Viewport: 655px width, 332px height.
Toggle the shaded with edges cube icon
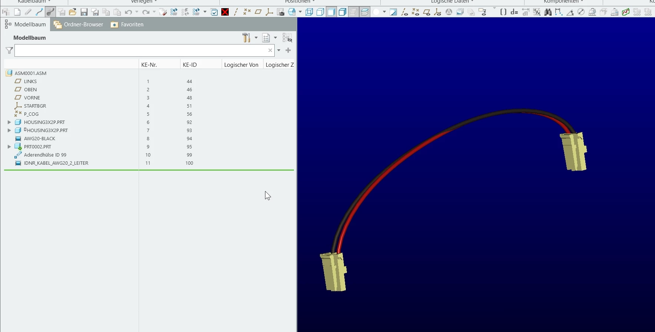pyautogui.click(x=343, y=12)
